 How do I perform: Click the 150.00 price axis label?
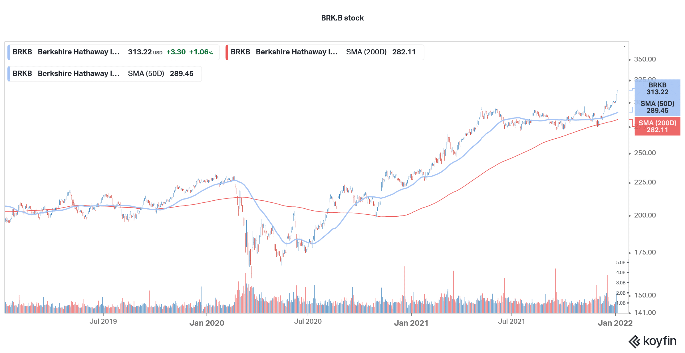pos(645,295)
